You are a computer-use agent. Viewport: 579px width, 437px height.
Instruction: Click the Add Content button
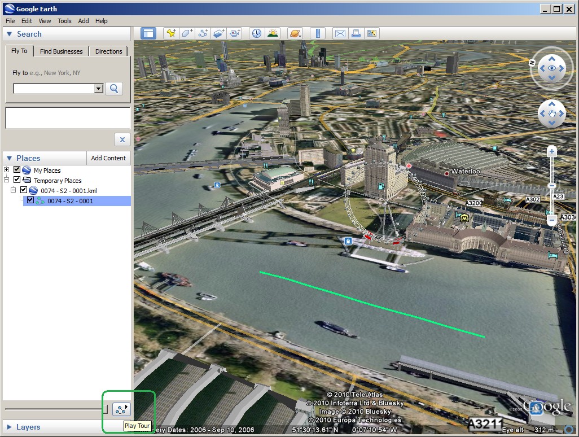(x=108, y=158)
